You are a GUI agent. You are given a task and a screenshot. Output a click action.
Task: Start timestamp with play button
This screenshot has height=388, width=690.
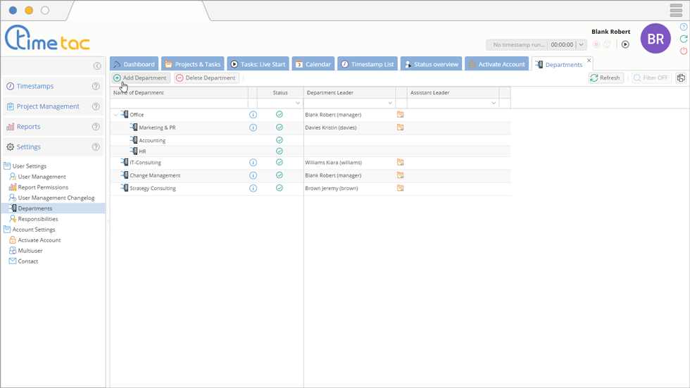pyautogui.click(x=625, y=44)
